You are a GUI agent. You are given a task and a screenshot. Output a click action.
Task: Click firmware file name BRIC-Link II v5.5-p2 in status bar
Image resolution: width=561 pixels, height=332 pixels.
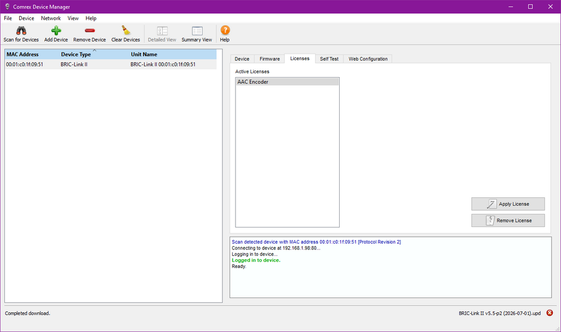[x=500, y=313]
